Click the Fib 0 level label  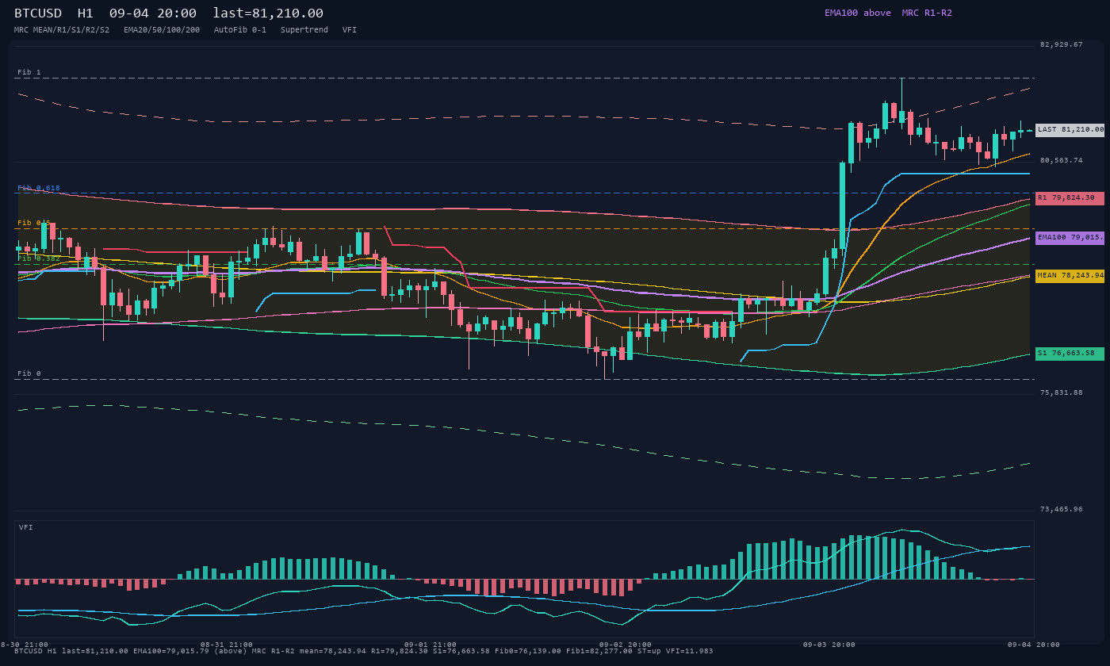(x=29, y=373)
